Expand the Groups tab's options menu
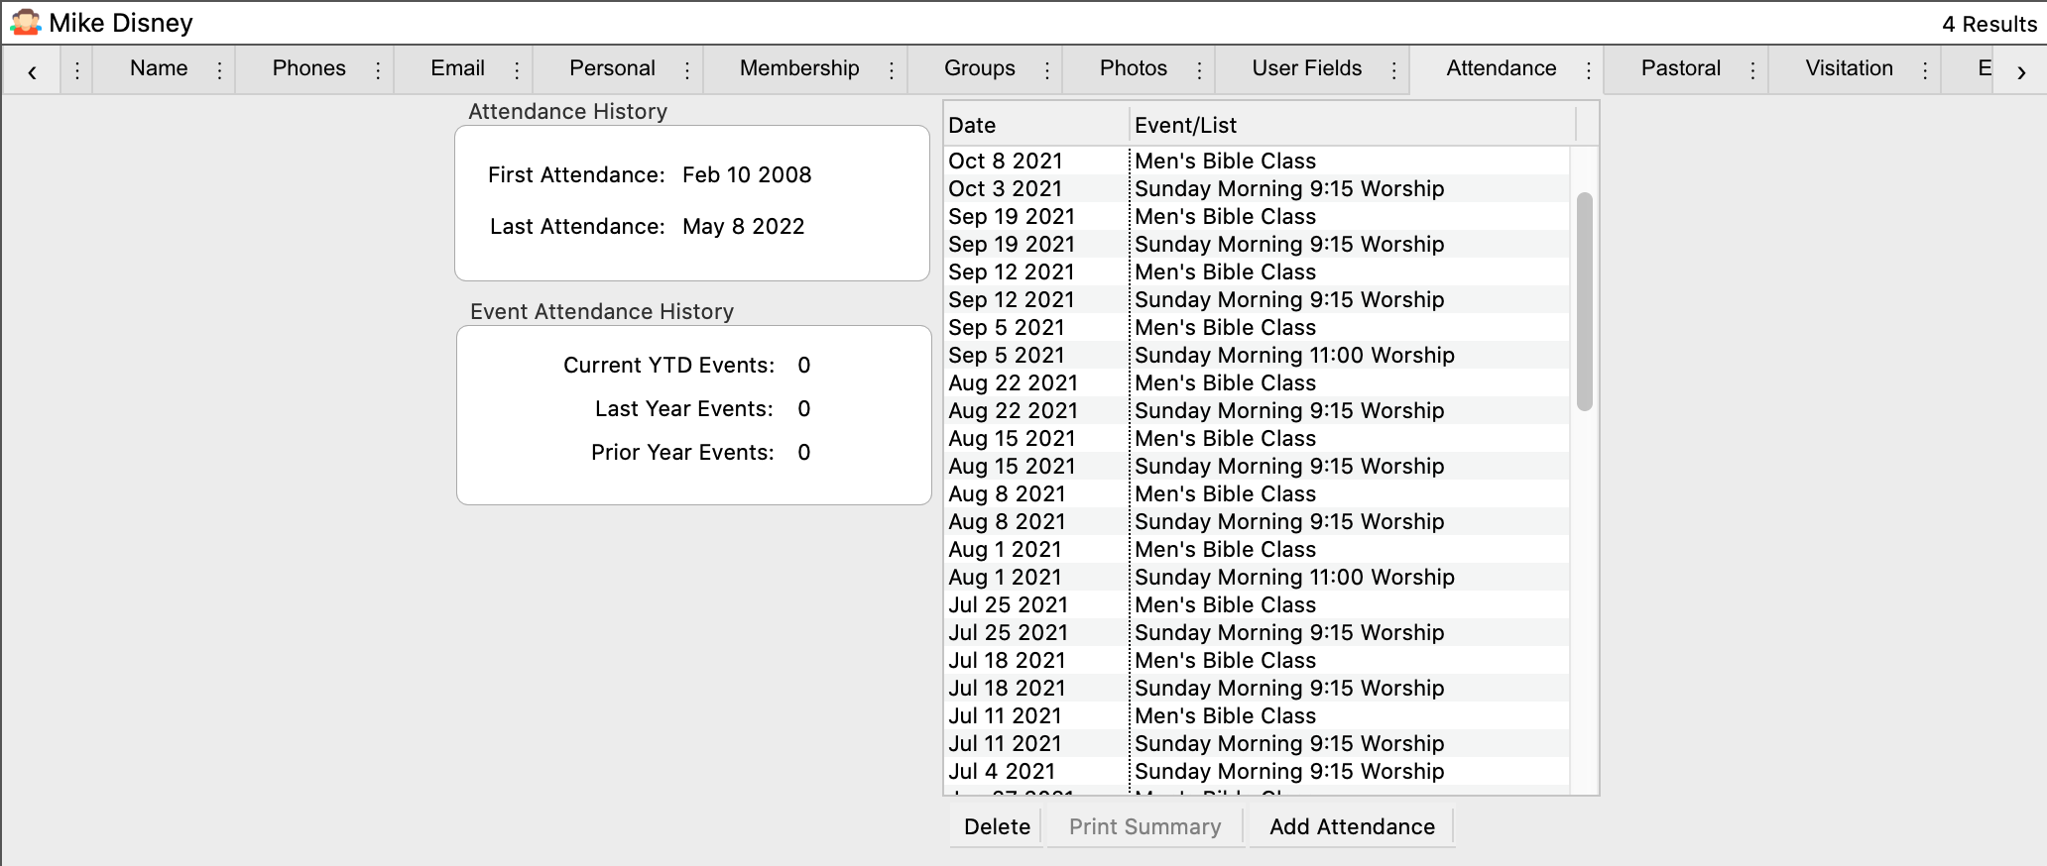The width and height of the screenshot is (2047, 866). click(x=1047, y=69)
